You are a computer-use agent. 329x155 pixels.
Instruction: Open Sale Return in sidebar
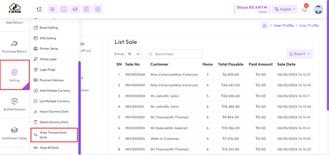14,23
